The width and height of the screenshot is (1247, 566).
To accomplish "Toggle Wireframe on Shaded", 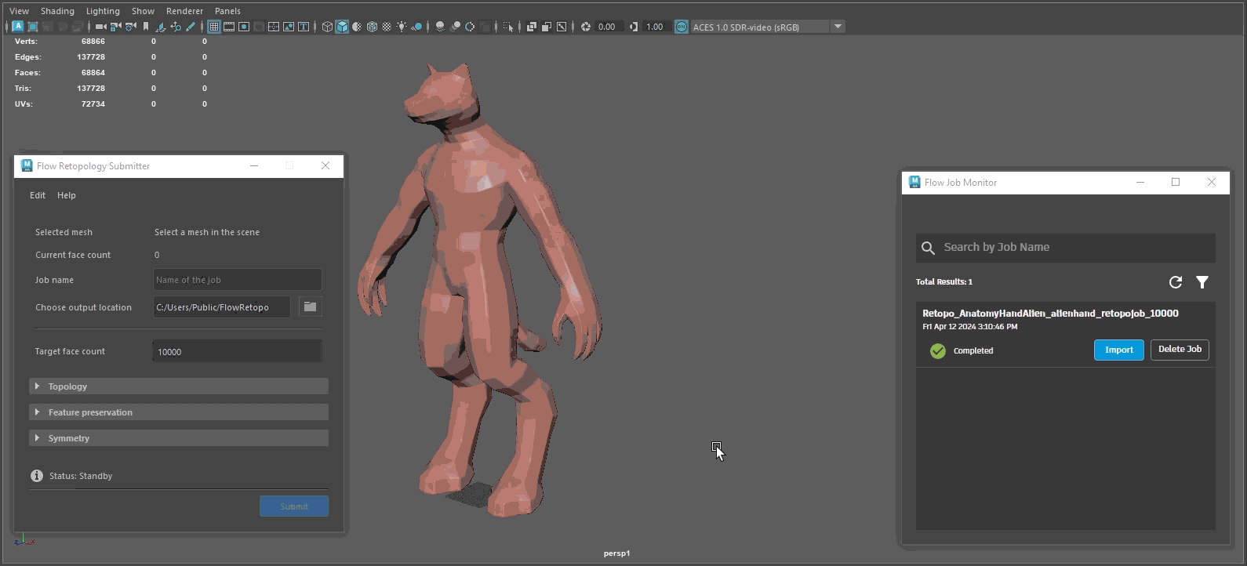I will pyautogui.click(x=372, y=27).
